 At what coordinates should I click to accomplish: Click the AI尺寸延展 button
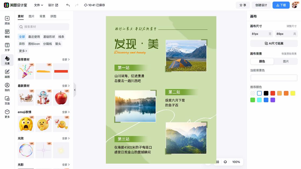click(x=274, y=43)
